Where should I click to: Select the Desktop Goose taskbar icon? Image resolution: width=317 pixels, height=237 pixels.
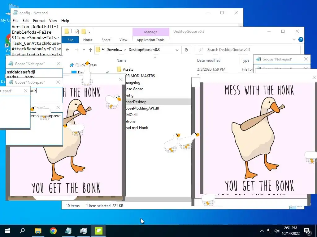coord(99,231)
